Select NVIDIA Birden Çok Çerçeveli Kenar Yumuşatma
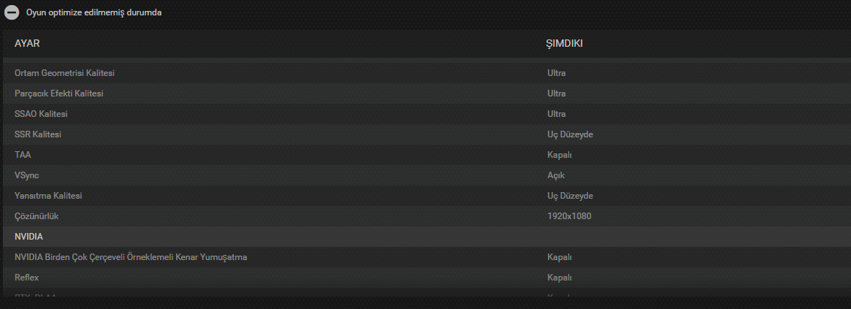This screenshot has height=309, width=851. [x=131, y=257]
